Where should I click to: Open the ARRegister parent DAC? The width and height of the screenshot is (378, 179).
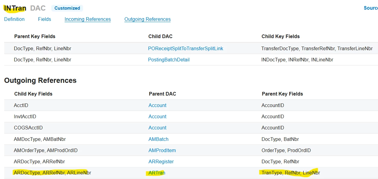[161, 161]
